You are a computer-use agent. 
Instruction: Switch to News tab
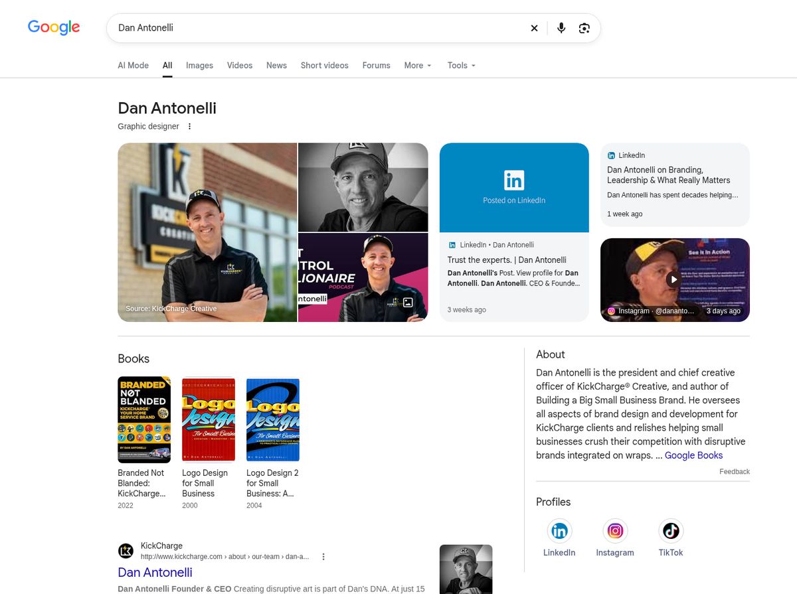pos(276,65)
